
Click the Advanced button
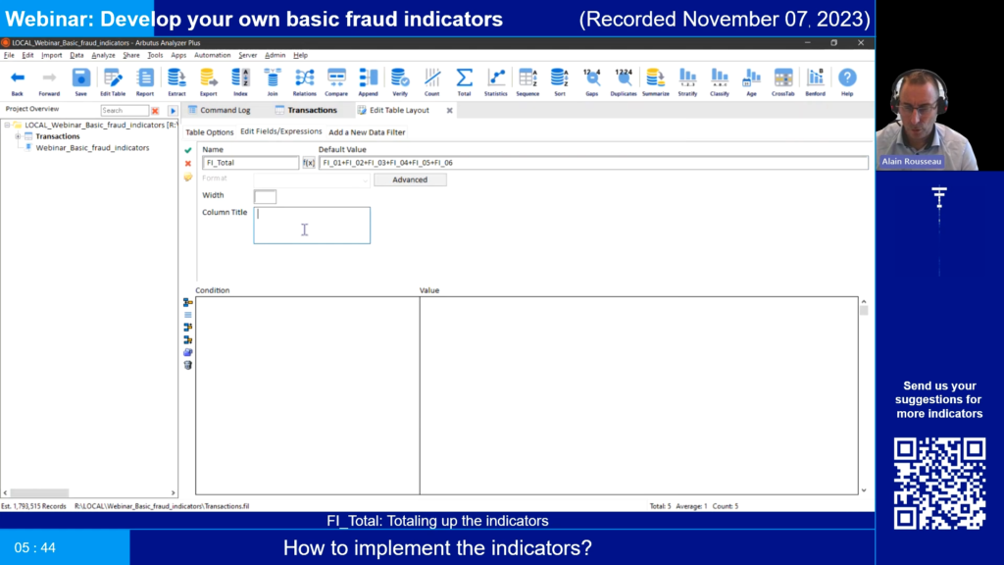[x=410, y=180]
